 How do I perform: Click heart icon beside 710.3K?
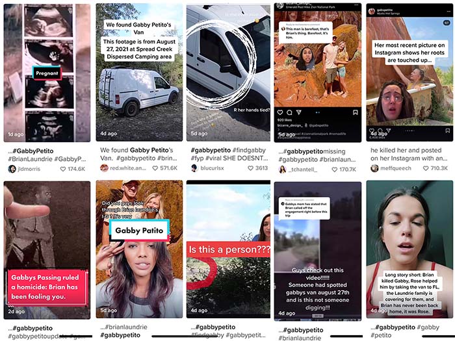pyautogui.click(x=426, y=168)
